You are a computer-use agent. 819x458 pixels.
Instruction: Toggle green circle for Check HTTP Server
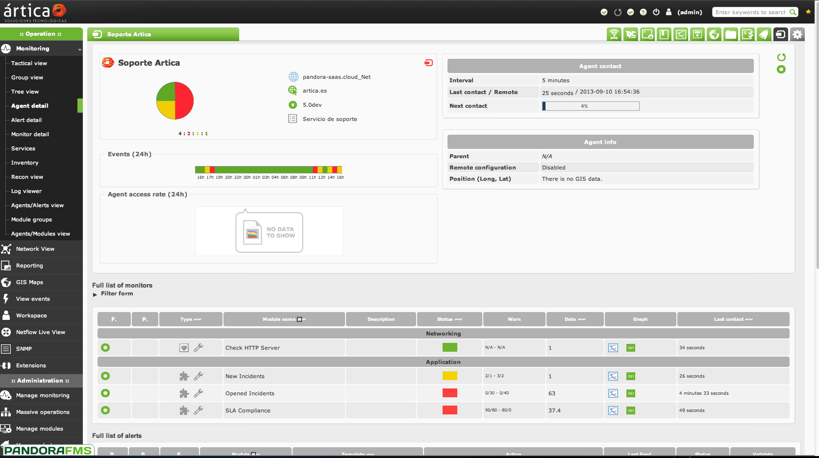coord(105,348)
